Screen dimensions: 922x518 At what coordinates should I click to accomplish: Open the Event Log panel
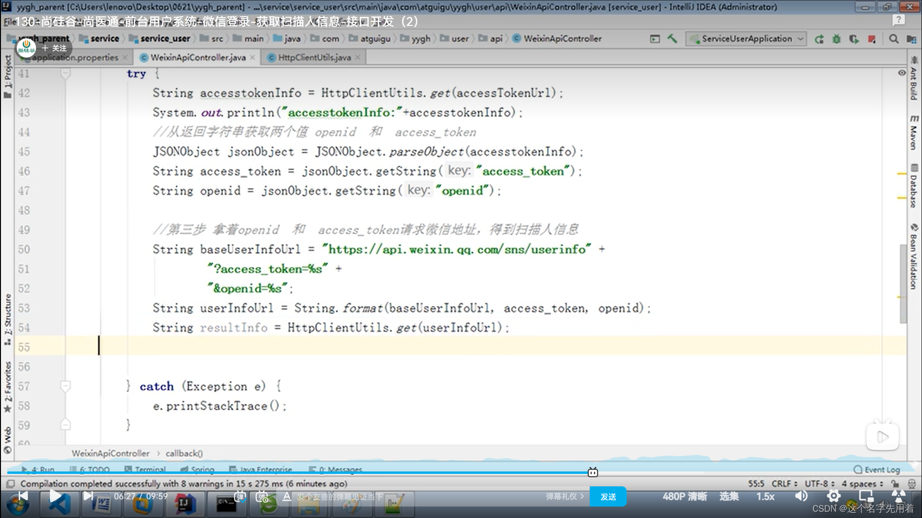pos(877,470)
